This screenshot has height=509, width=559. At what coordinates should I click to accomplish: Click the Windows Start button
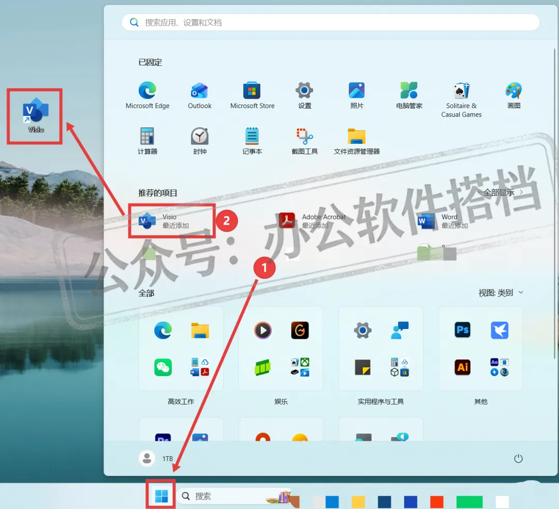tap(161, 496)
